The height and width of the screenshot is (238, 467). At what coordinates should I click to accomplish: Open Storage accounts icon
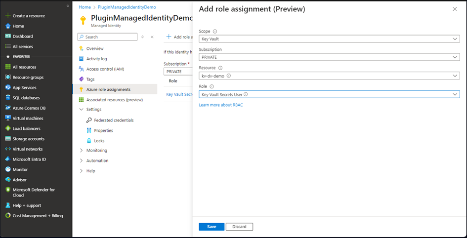pos(8,139)
